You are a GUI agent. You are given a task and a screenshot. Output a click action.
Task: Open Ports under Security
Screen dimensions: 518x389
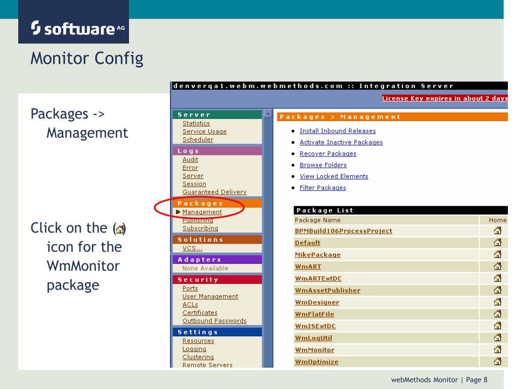pyautogui.click(x=190, y=288)
